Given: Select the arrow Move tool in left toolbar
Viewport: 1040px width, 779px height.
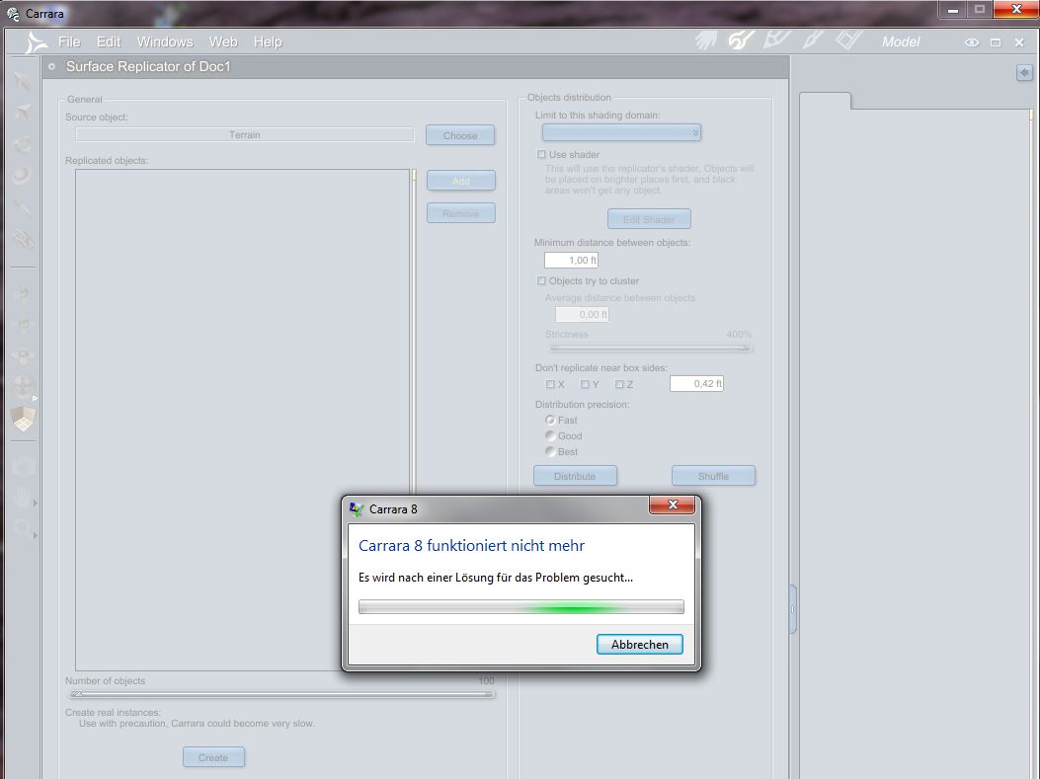Looking at the screenshot, I should pyautogui.click(x=23, y=82).
